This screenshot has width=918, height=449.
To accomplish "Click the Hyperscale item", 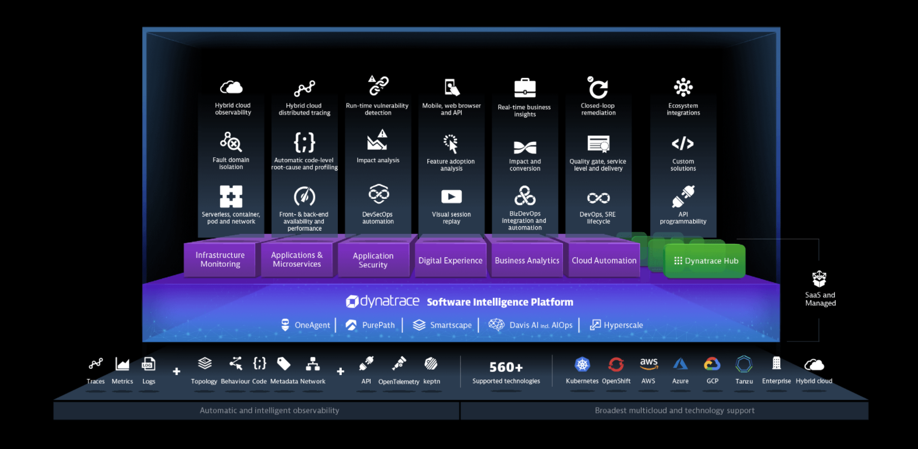I will (x=616, y=325).
